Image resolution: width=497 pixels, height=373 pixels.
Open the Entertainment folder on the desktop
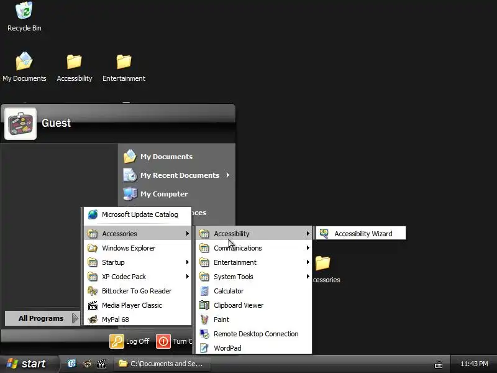pyautogui.click(x=124, y=68)
